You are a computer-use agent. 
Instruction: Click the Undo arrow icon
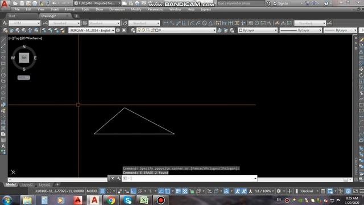[54, 3]
